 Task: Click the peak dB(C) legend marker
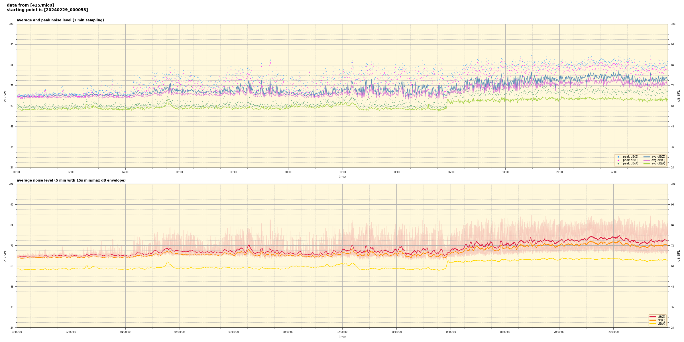click(618, 160)
